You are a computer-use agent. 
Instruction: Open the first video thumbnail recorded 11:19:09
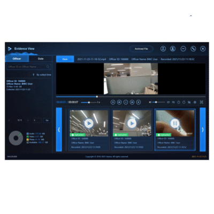[89, 130]
